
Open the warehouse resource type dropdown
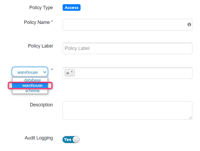[30, 72]
